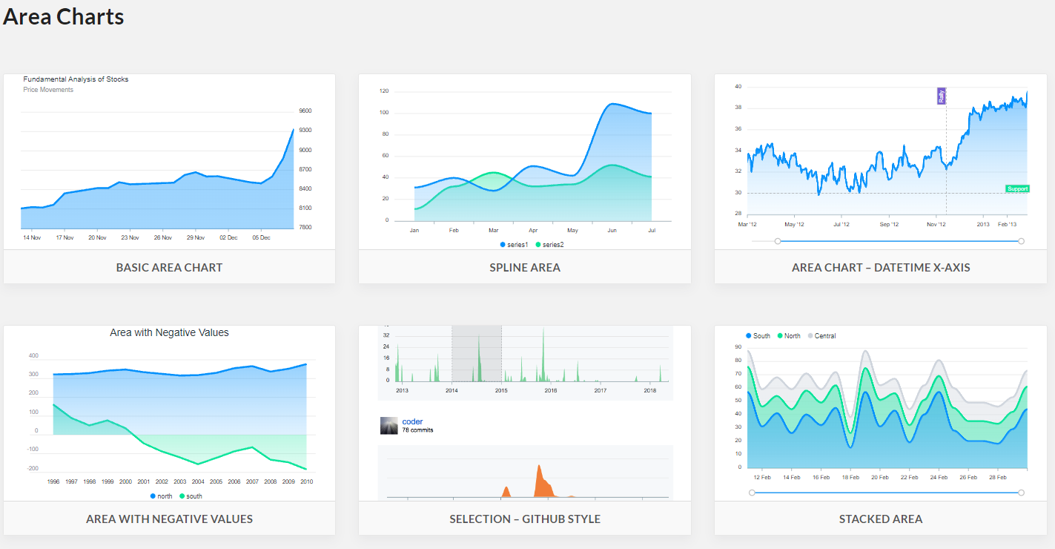Click the '2016' label in Github chart
Image resolution: width=1055 pixels, height=549 pixels.
pyautogui.click(x=551, y=390)
